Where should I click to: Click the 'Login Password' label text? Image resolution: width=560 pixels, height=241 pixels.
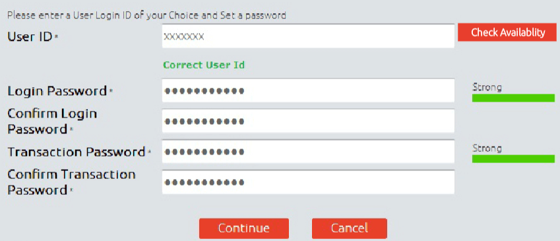(x=57, y=92)
